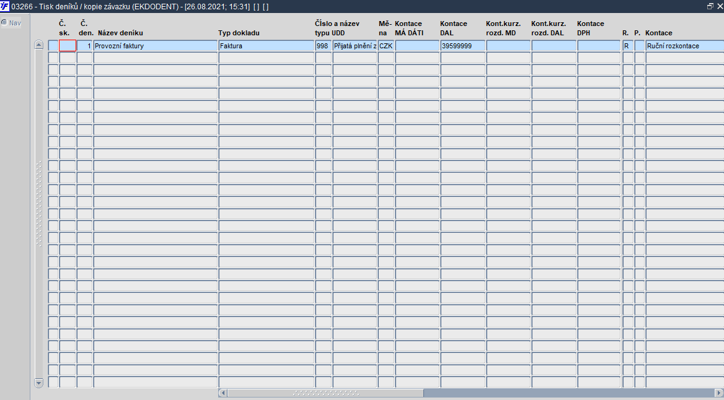Click the horizontal scrollbar left arrow
Screen dimensions: 724x400
pyautogui.click(x=223, y=393)
